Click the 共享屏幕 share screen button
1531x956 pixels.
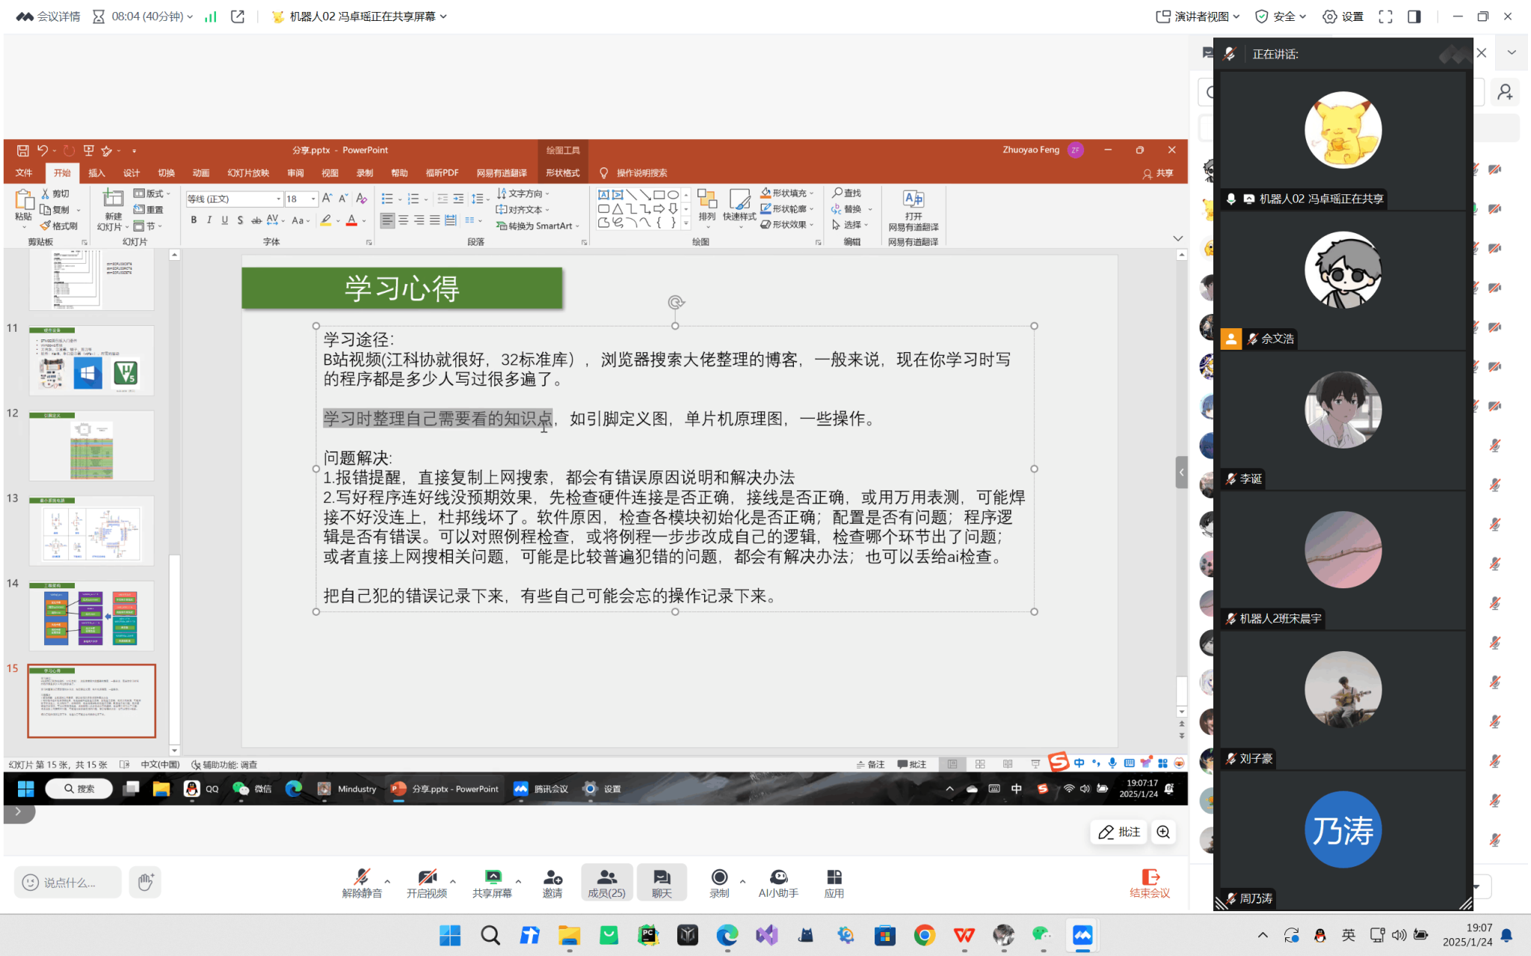pyautogui.click(x=492, y=883)
